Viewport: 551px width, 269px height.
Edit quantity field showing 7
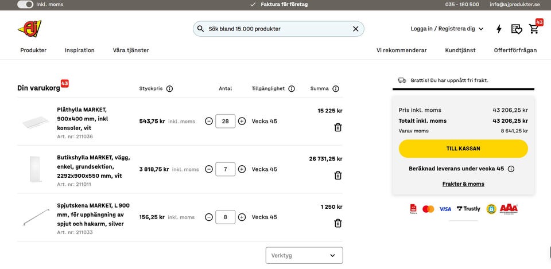pos(225,169)
